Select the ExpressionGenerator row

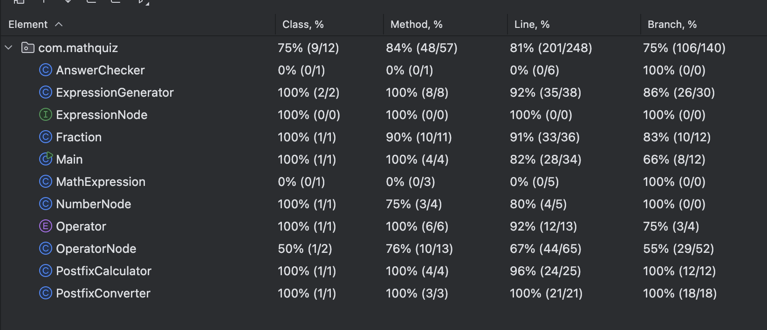click(x=115, y=92)
